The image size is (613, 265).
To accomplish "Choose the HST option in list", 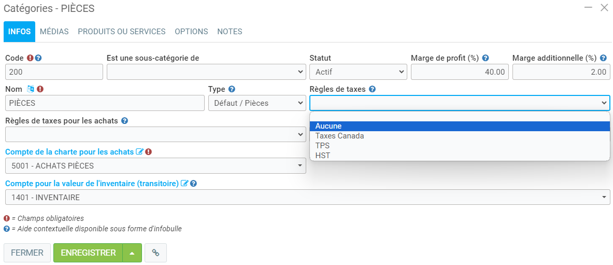I will click(x=322, y=156).
